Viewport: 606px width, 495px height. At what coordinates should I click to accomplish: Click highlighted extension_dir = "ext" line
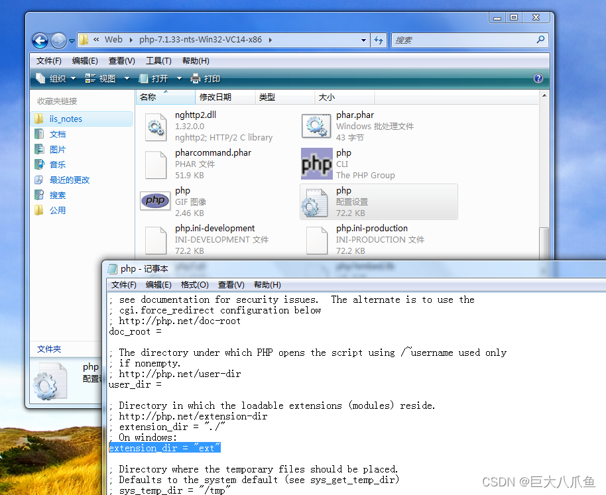point(164,448)
